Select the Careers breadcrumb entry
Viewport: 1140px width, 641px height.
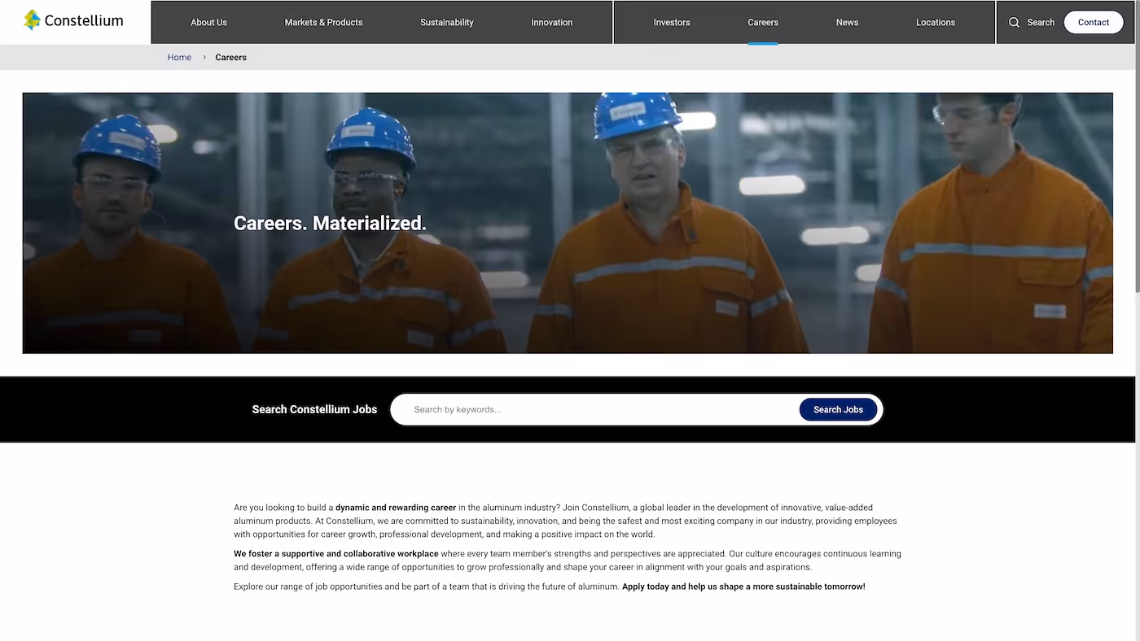click(x=230, y=57)
